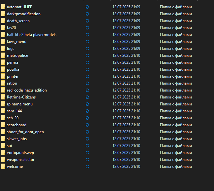The height and width of the screenshot is (191, 214).
Task: Select the fas20 folder icon
Action: click(3, 28)
